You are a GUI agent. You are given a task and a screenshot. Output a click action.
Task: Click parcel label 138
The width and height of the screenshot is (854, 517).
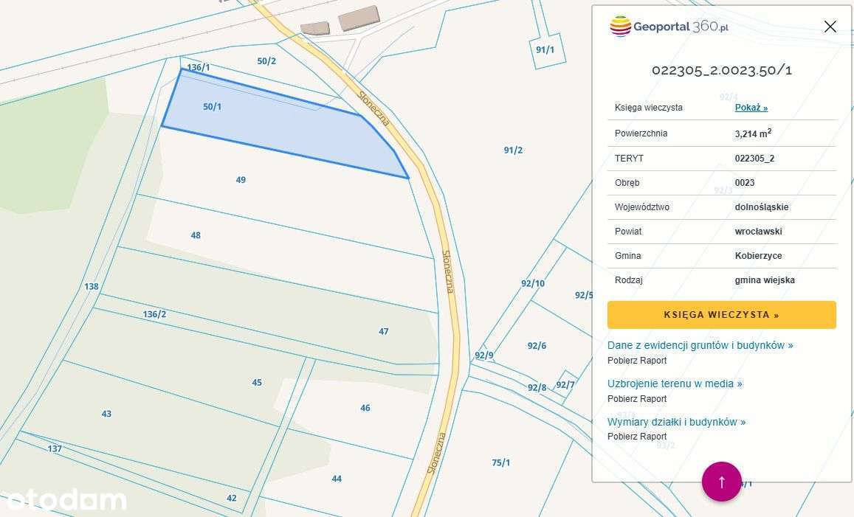[91, 286]
